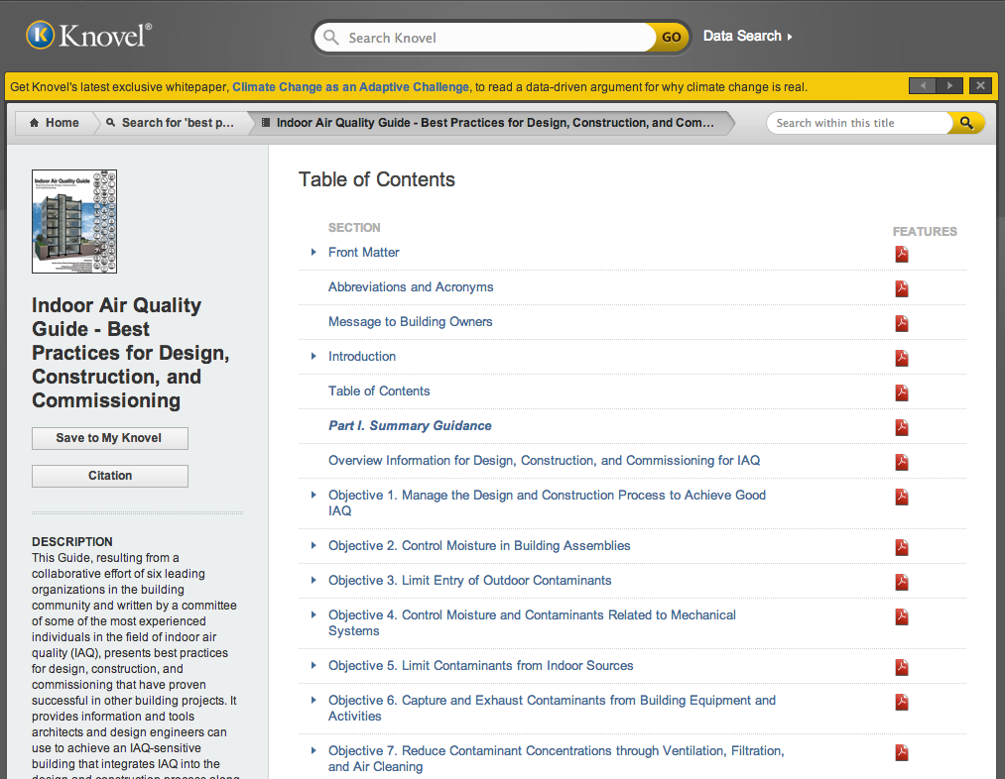Expand the Front Matter section
This screenshot has width=1005, height=779.
[x=314, y=253]
